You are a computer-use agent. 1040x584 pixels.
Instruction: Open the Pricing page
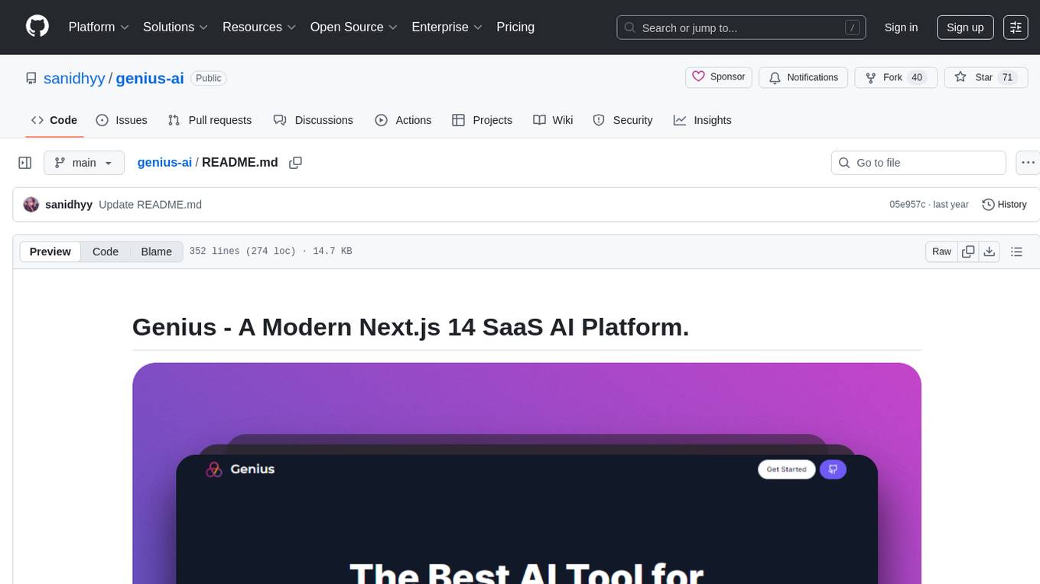515,27
